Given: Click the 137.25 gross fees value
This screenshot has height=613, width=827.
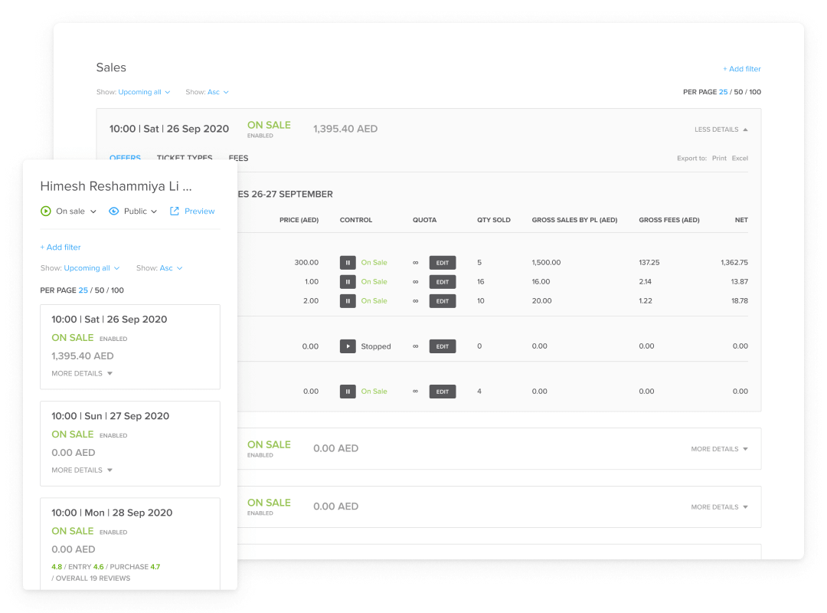Looking at the screenshot, I should coord(649,262).
